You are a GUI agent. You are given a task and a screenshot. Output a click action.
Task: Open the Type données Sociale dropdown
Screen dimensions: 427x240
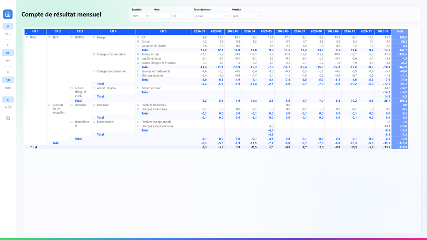(x=211, y=16)
